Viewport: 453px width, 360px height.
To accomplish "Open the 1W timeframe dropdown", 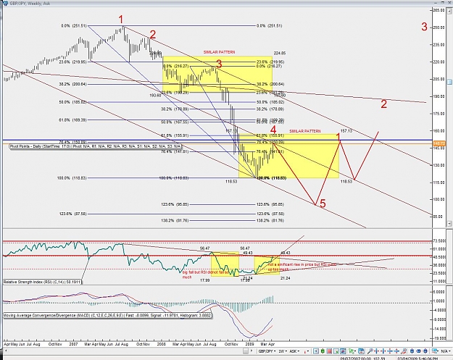I will [x=283, y=351].
